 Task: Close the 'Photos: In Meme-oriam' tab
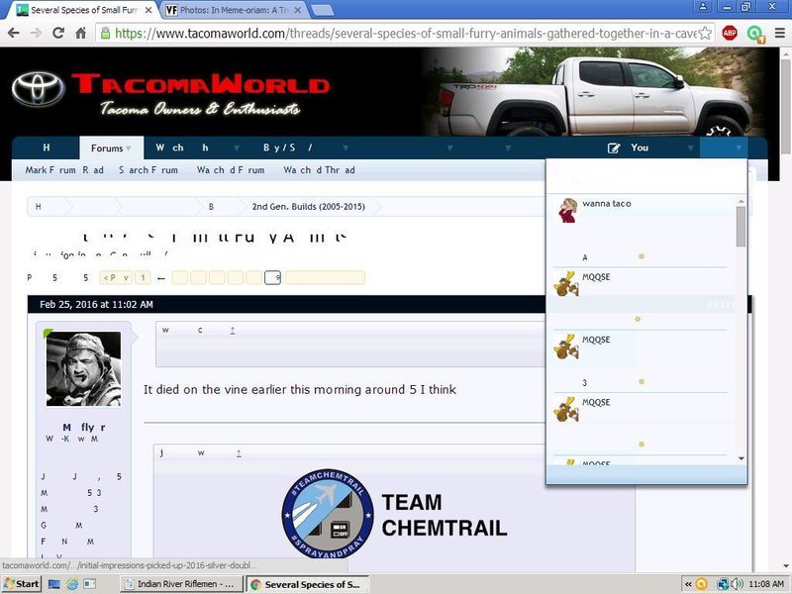pyautogui.click(x=298, y=10)
